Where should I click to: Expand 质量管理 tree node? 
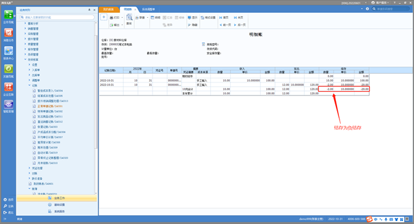coord(25,44)
